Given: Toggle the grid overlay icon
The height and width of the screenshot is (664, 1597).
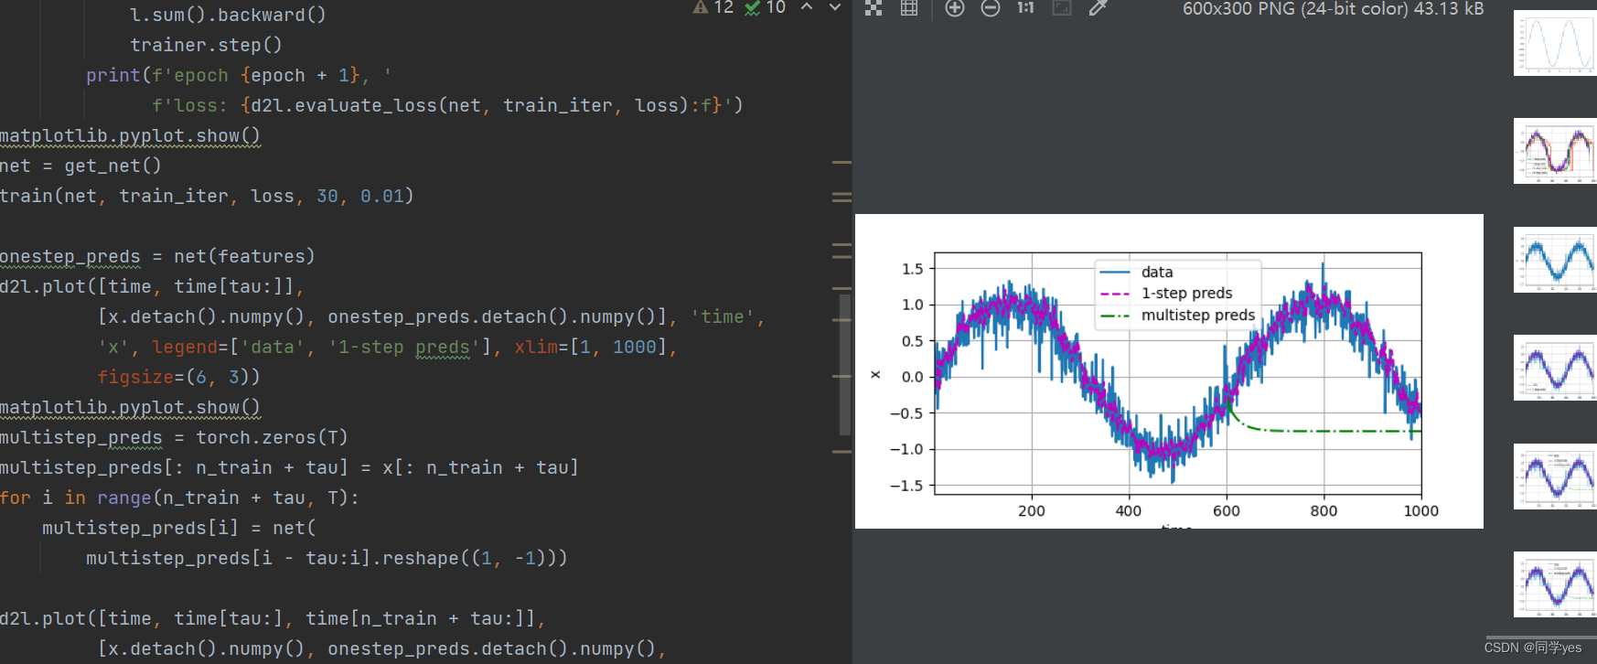Looking at the screenshot, I should point(909,8).
